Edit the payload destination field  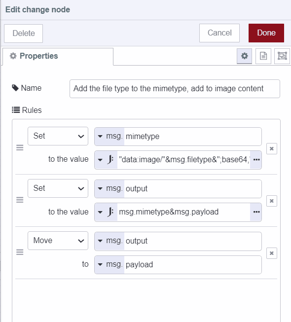(x=193, y=264)
